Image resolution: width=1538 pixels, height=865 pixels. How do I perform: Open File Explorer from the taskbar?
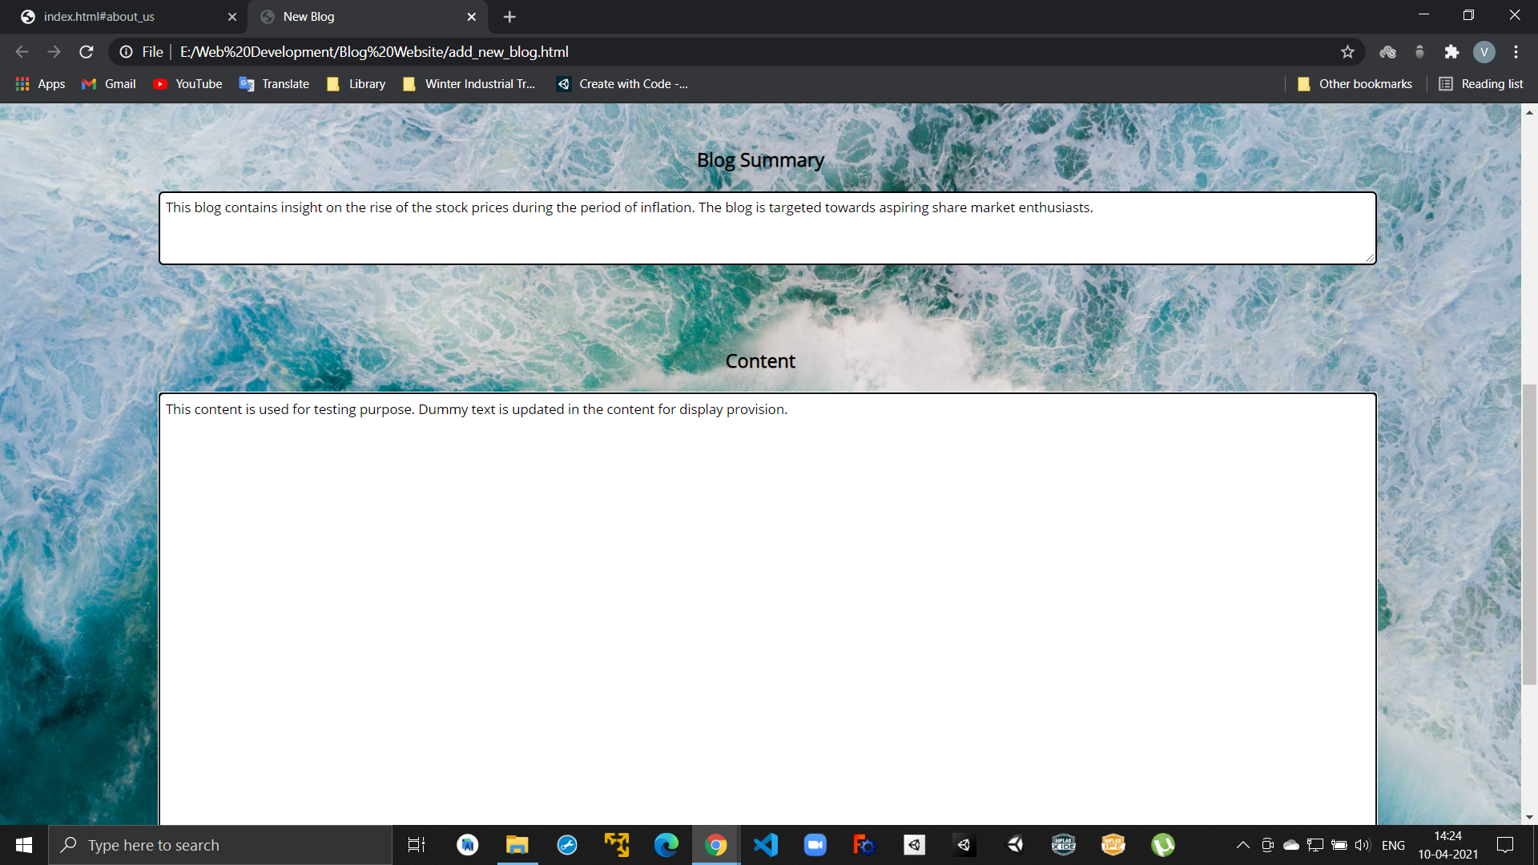517,845
